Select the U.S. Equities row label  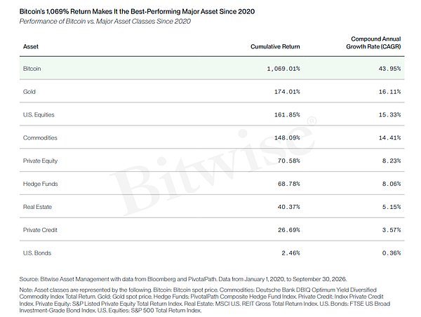pos(39,115)
